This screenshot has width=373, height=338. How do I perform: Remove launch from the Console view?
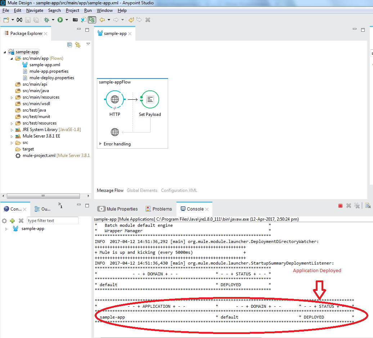click(x=348, y=206)
